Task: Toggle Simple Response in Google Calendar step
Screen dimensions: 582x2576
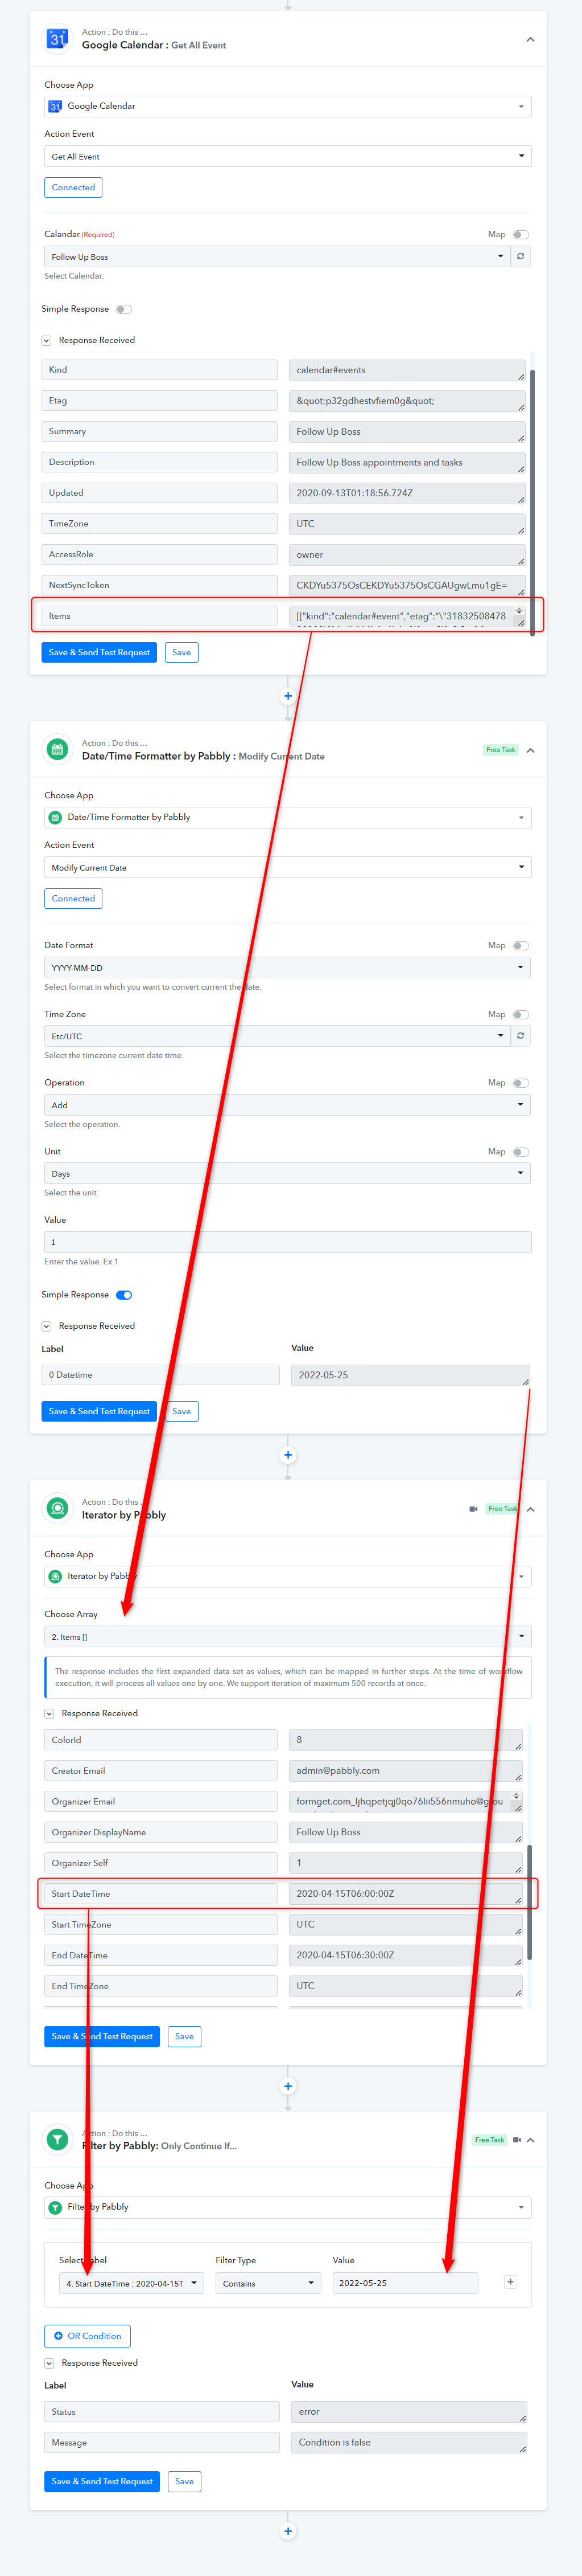Action: (124, 309)
